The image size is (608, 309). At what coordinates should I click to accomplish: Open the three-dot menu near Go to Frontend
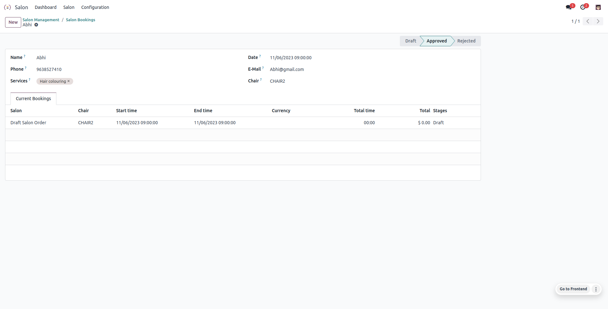[x=596, y=289]
